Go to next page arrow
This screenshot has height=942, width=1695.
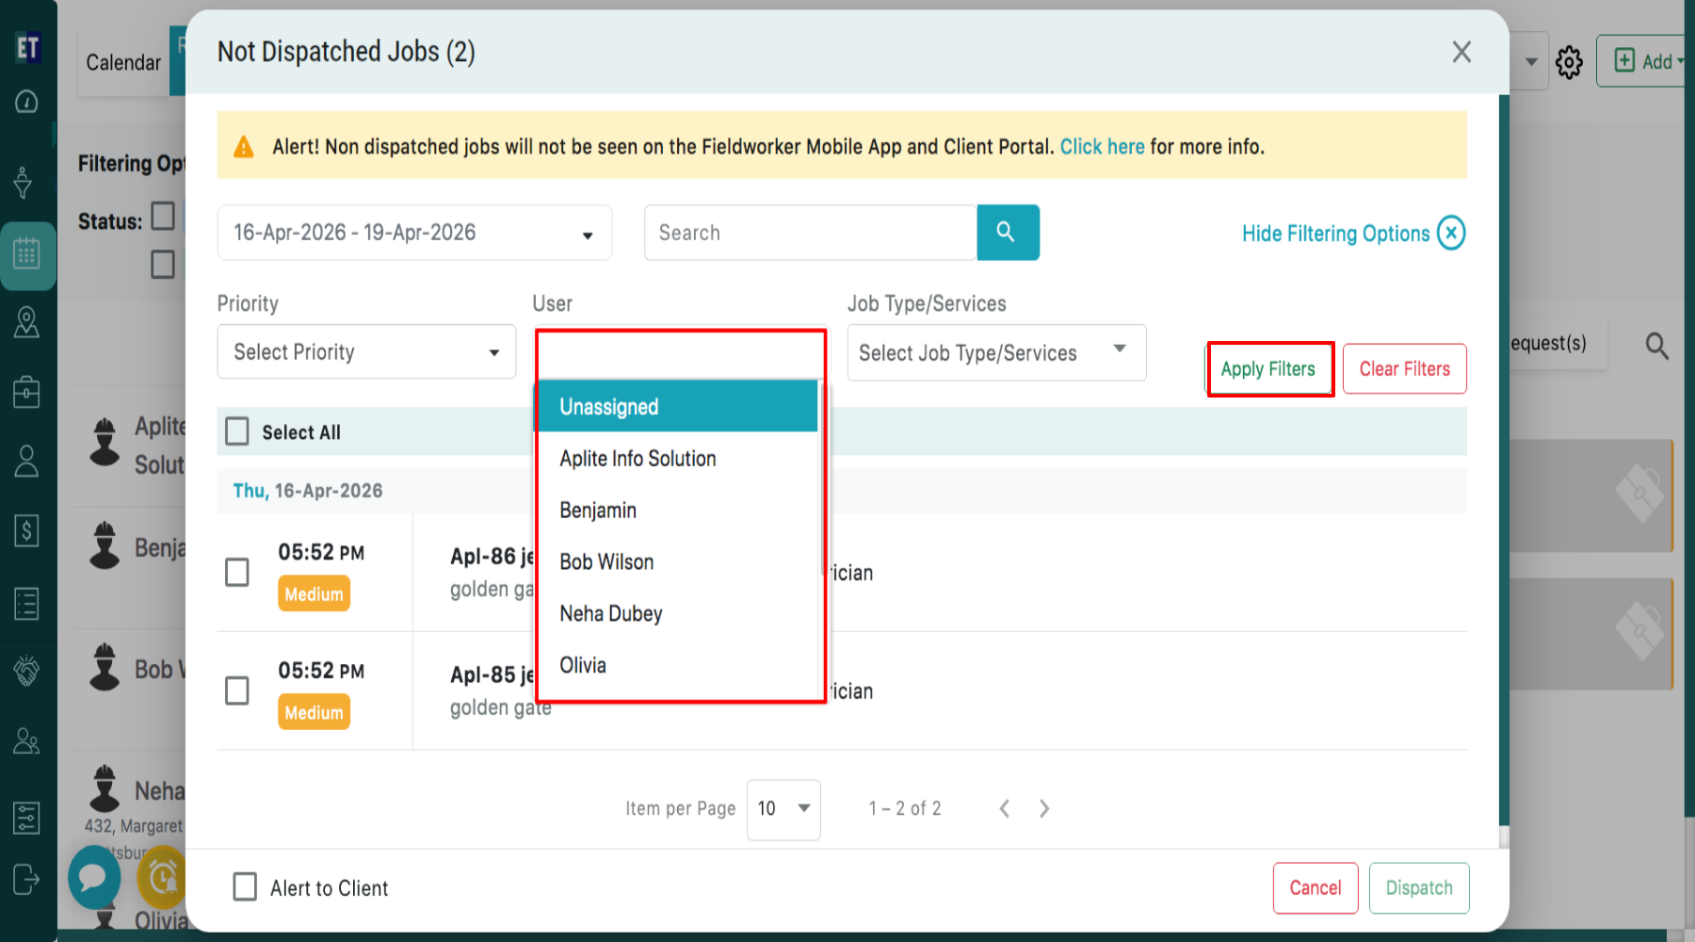pyautogui.click(x=1044, y=808)
